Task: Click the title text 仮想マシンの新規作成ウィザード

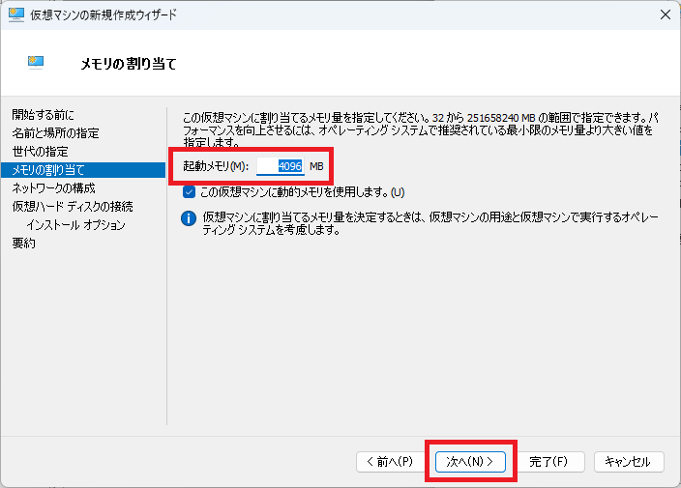Action: click(104, 14)
